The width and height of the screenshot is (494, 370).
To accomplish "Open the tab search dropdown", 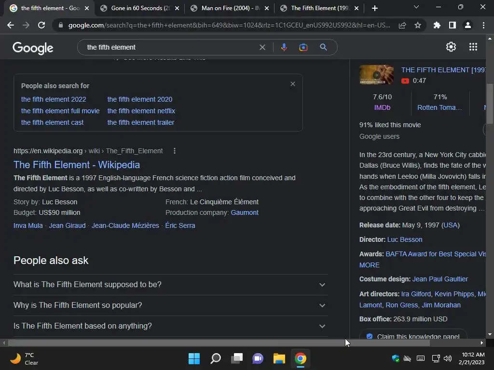I will (416, 7).
